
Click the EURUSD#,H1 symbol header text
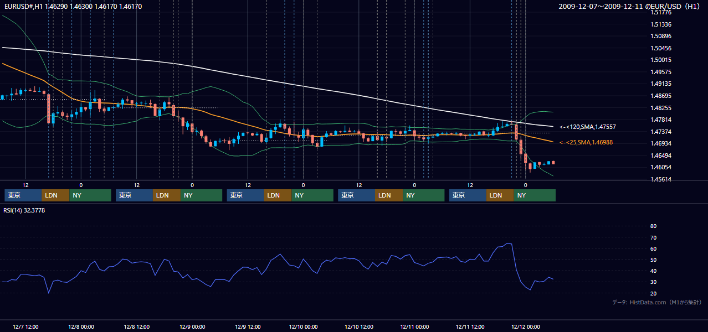point(73,7)
